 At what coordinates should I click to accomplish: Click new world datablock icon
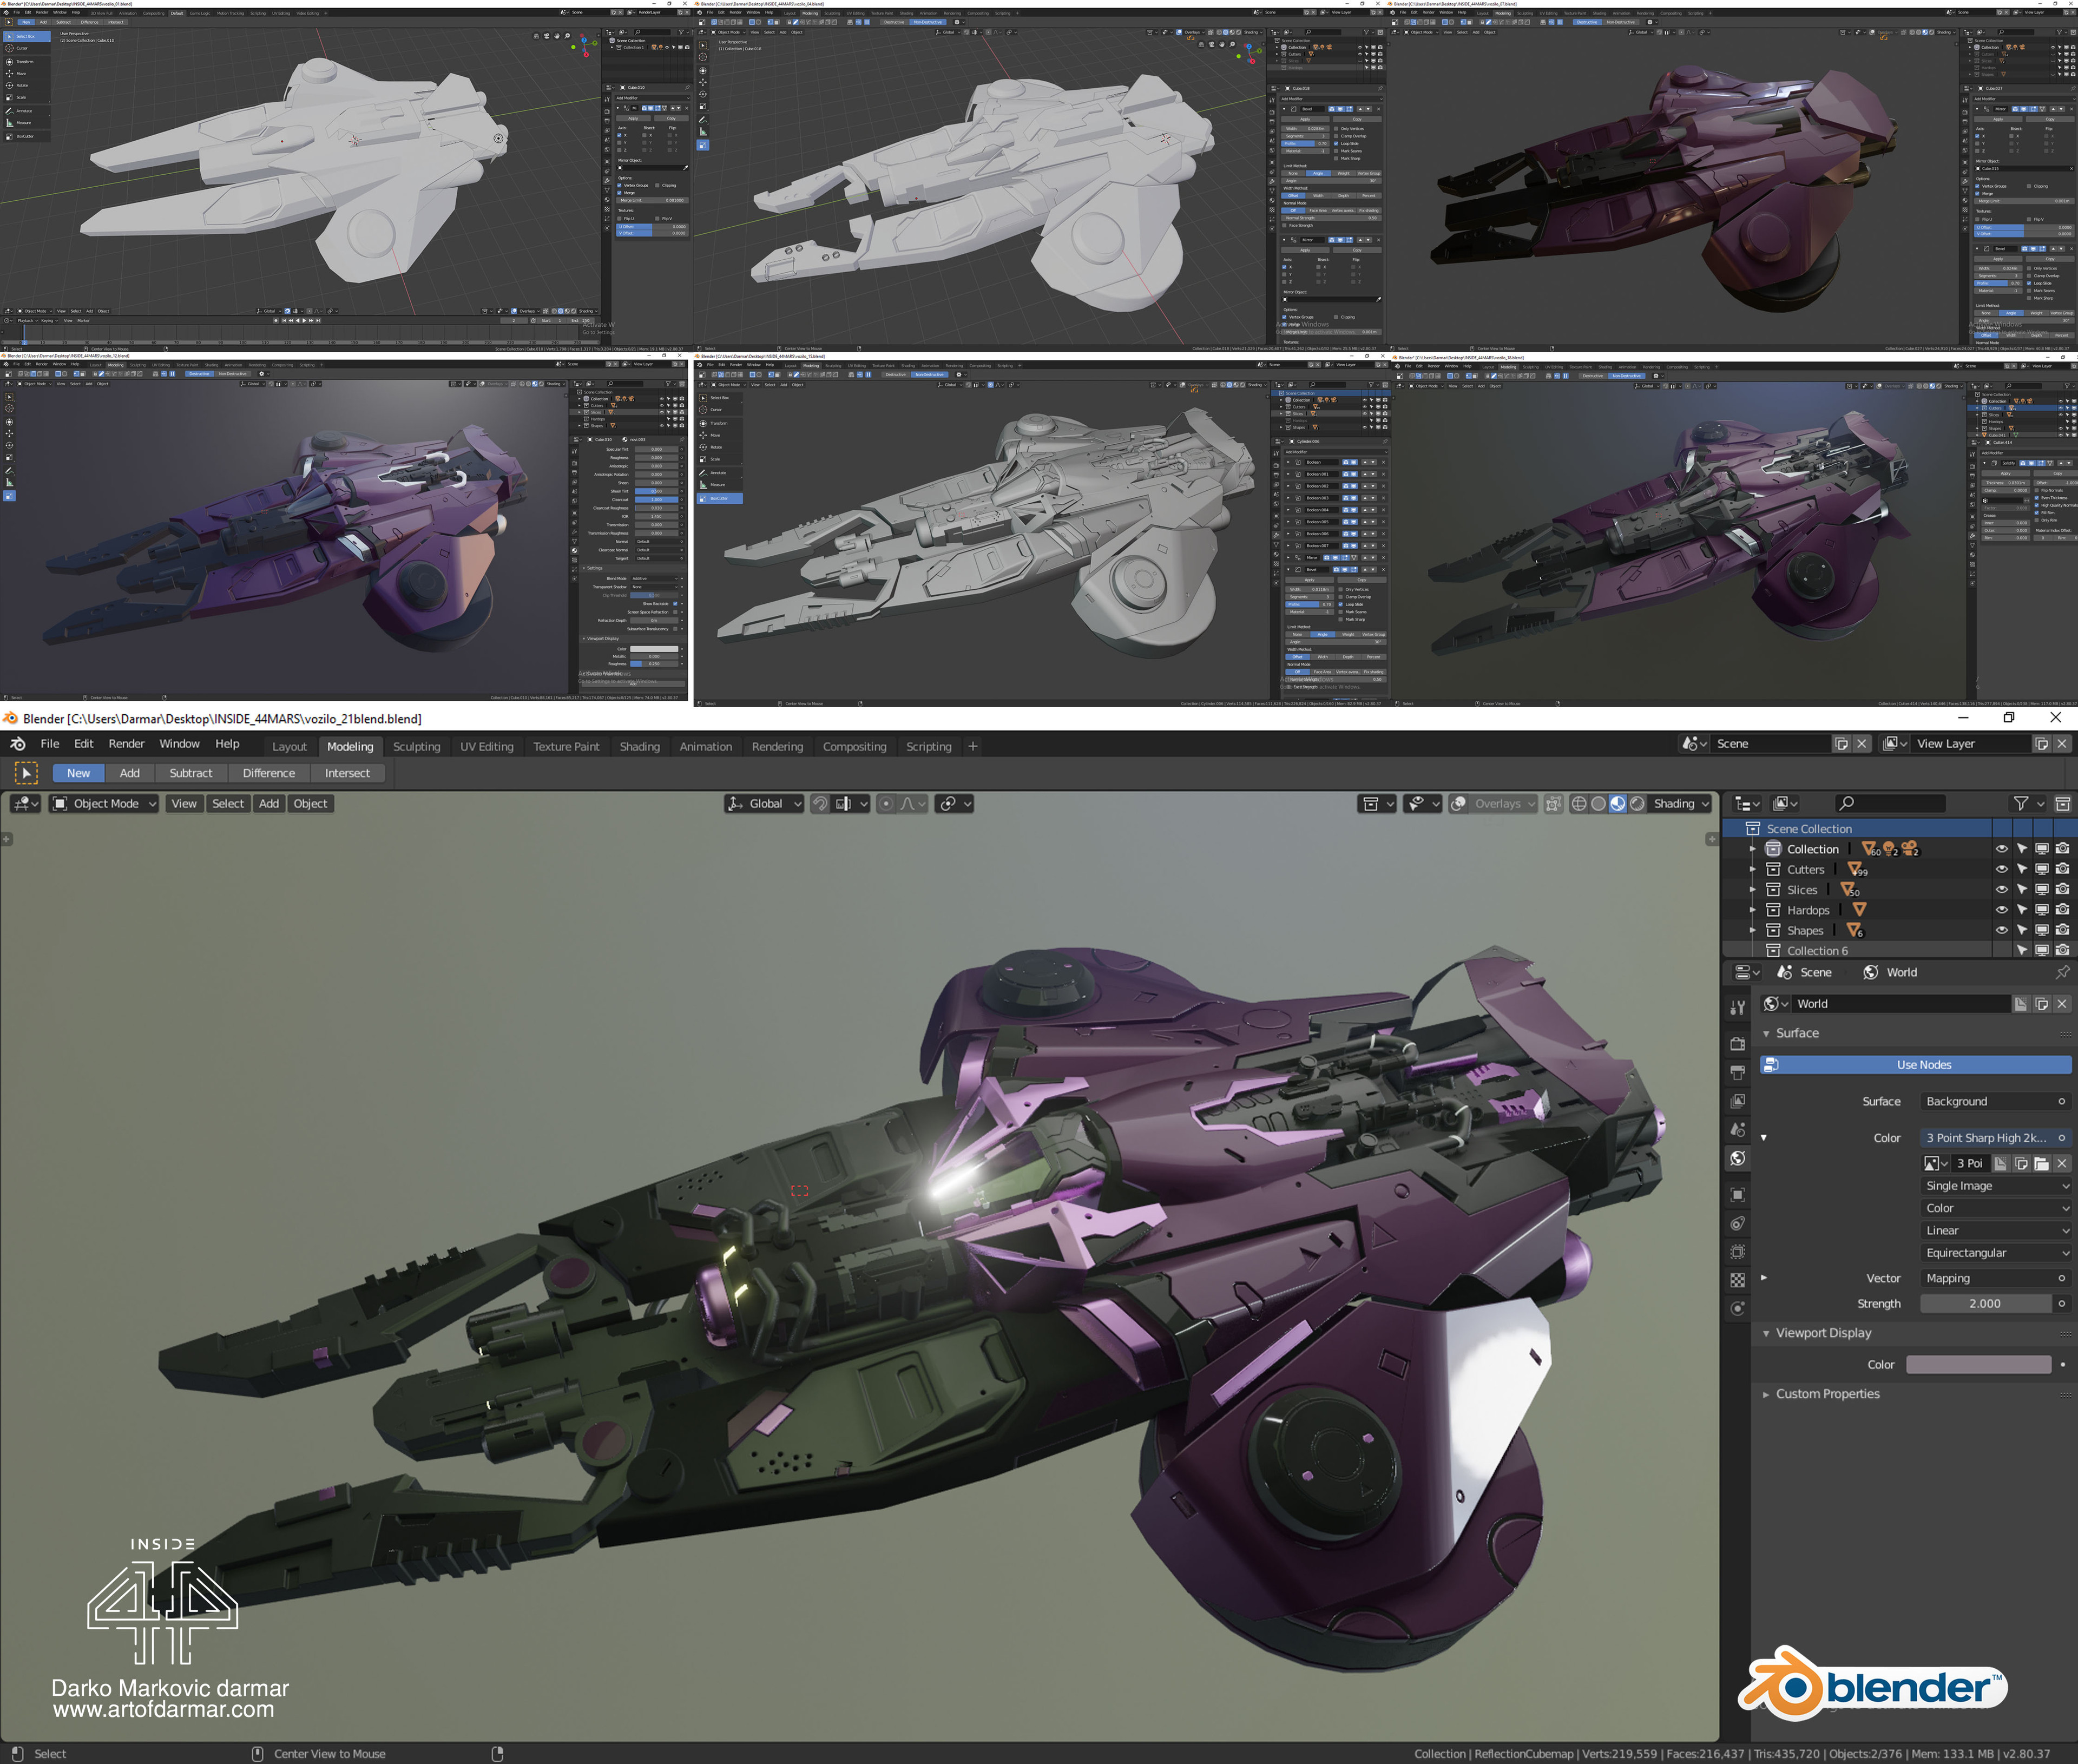pos(2042,1004)
